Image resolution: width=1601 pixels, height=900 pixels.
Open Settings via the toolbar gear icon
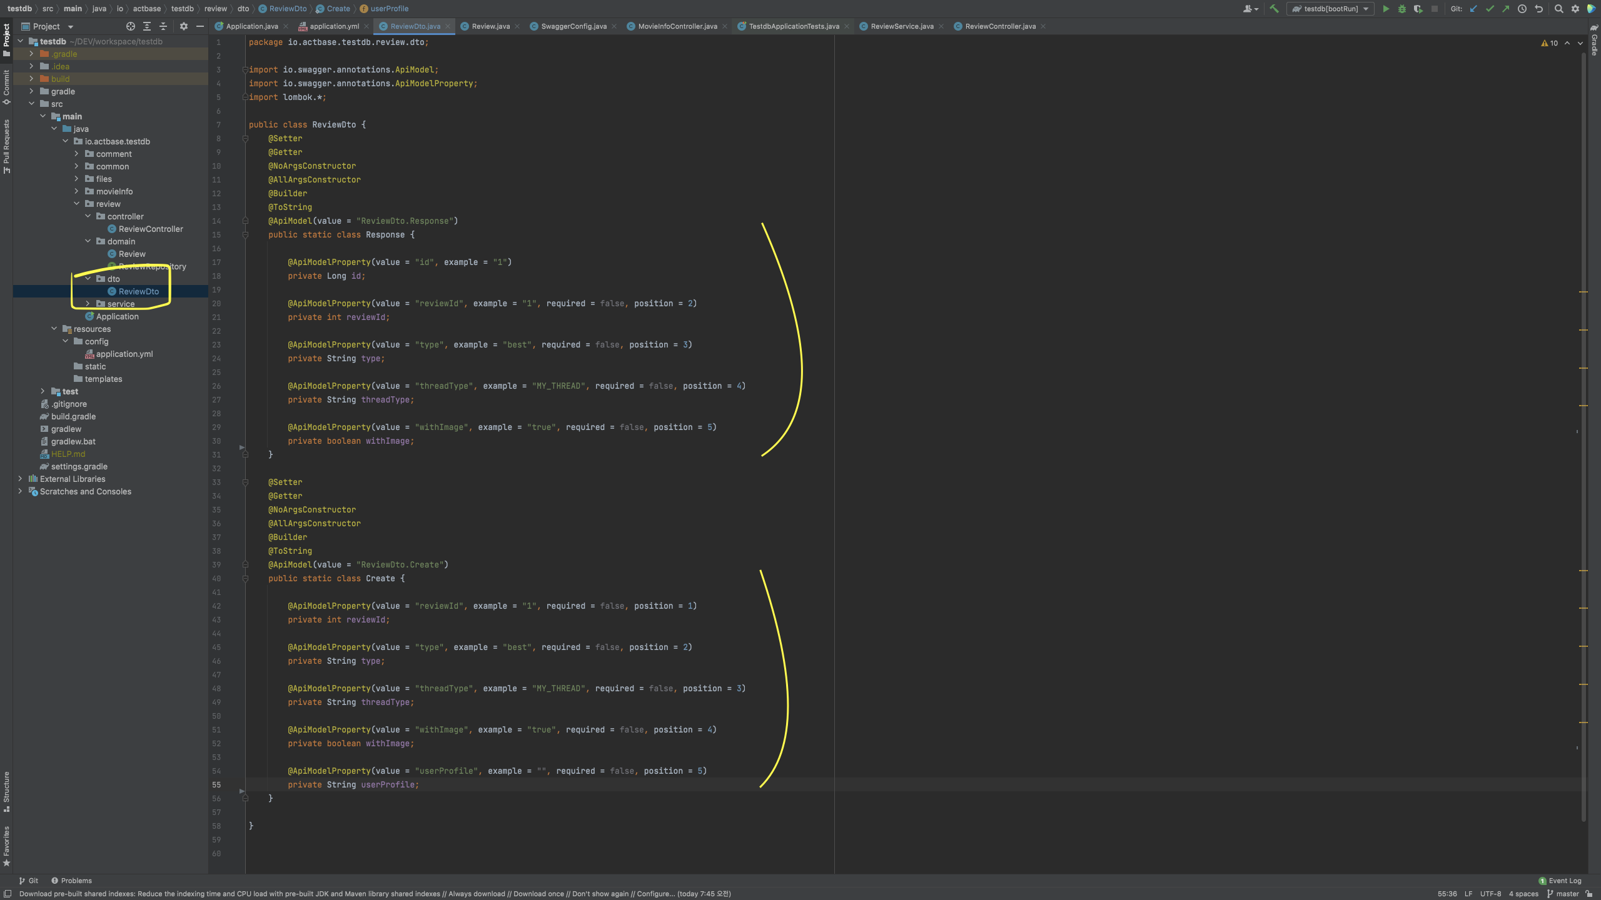[x=1575, y=9]
